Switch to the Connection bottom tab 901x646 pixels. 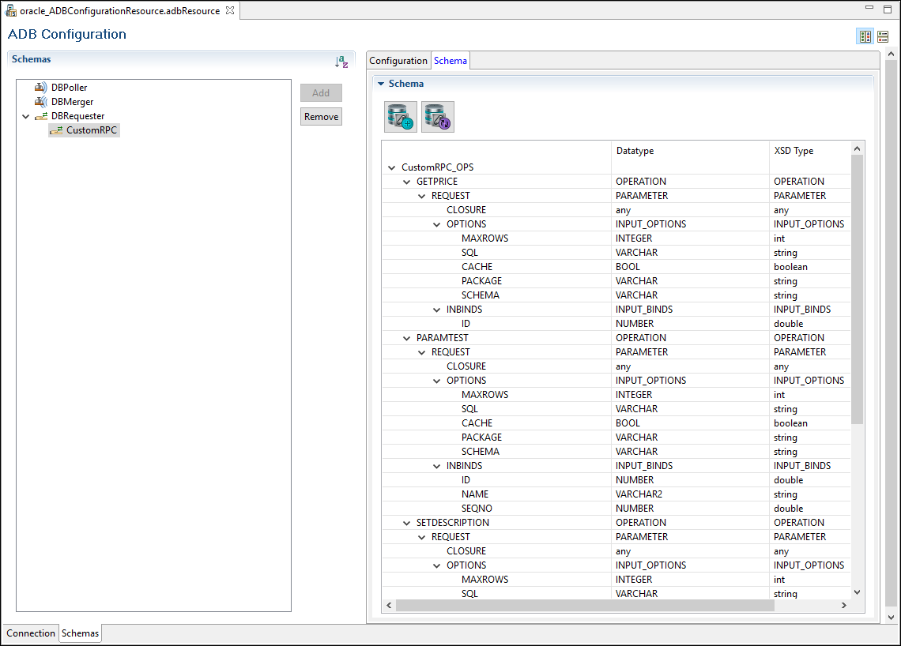pyautogui.click(x=31, y=633)
